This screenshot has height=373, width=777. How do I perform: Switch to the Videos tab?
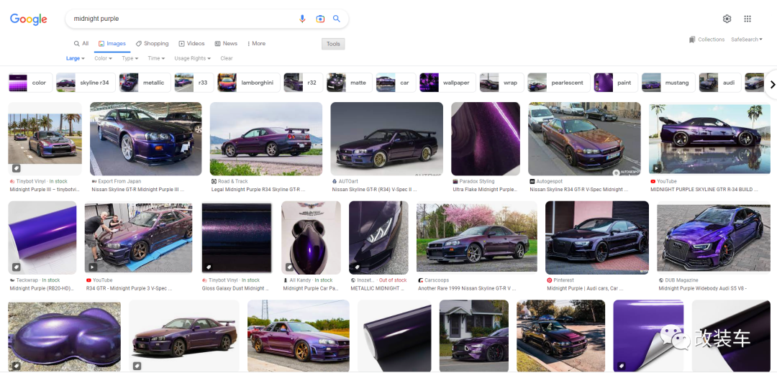[x=191, y=44]
